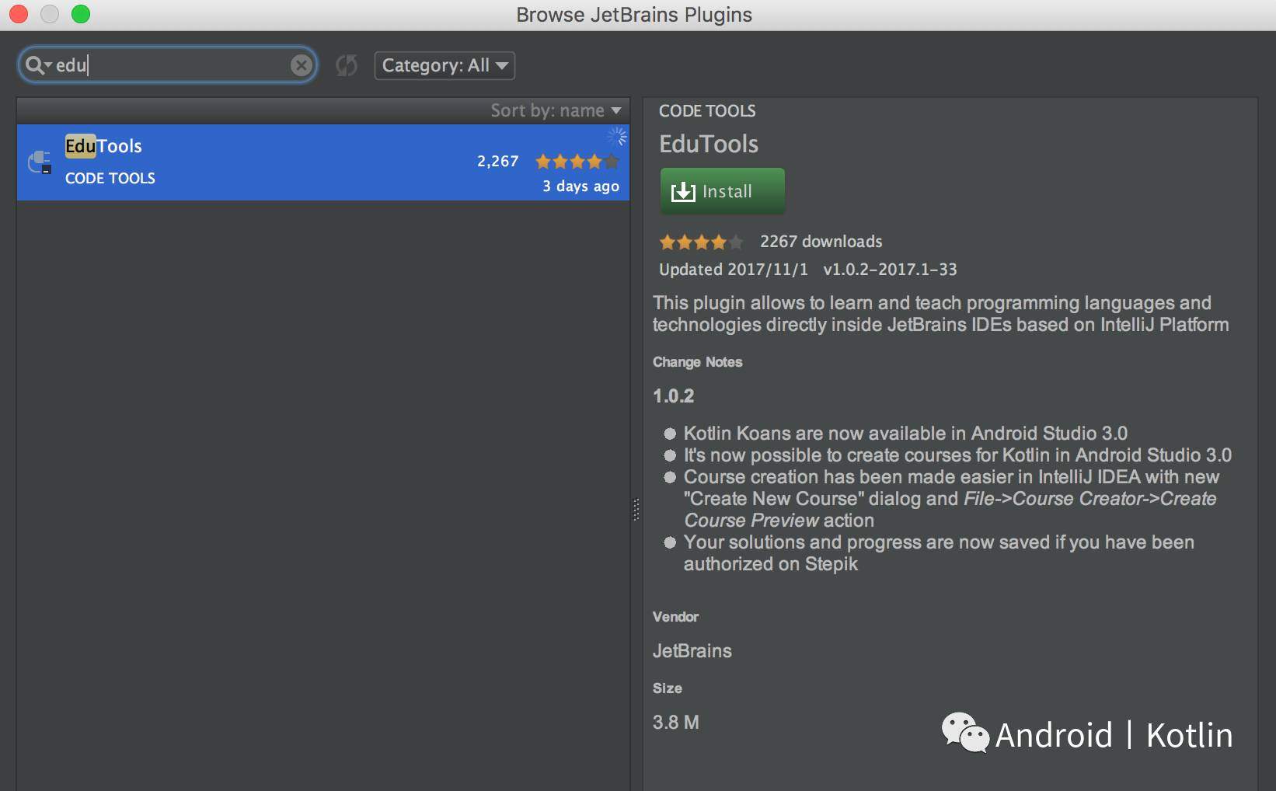
Task: Click the EduTools plugin icon in list
Action: 40,162
